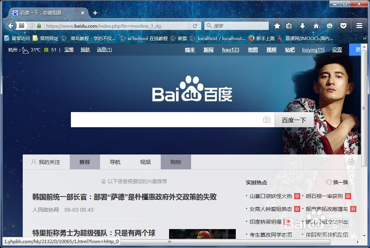Open the Firefox hamburger menu
Image resolution: width=370 pixels, height=248 pixels.
tap(359, 26)
